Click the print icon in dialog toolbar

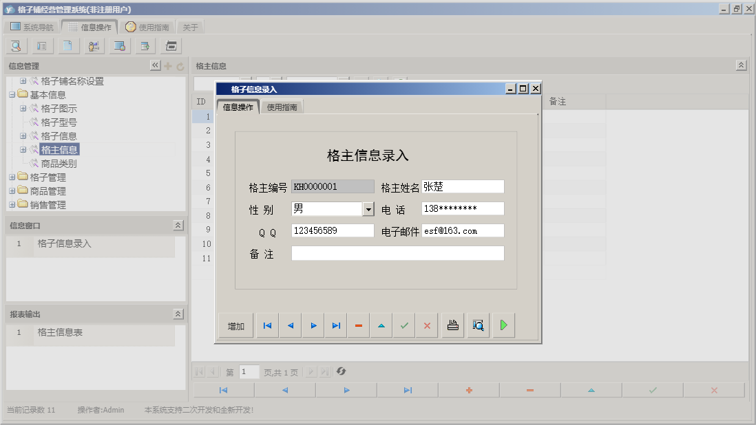click(452, 326)
